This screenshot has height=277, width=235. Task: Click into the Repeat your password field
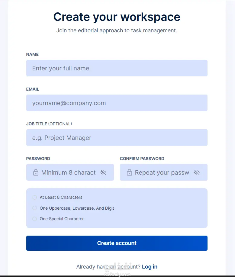tap(164, 172)
